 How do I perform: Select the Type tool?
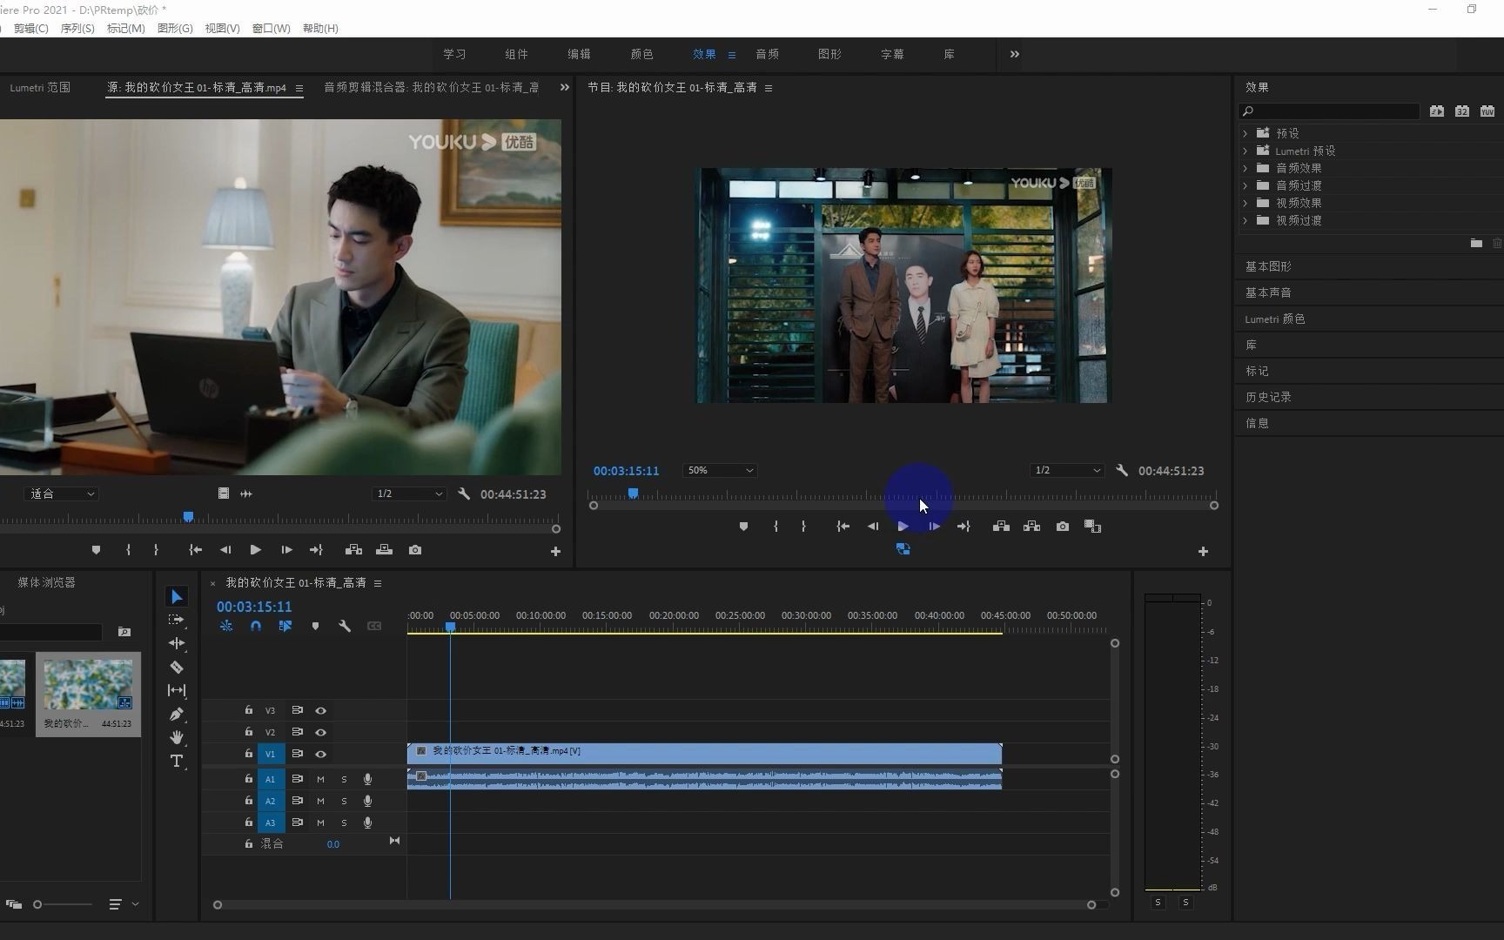point(177,761)
